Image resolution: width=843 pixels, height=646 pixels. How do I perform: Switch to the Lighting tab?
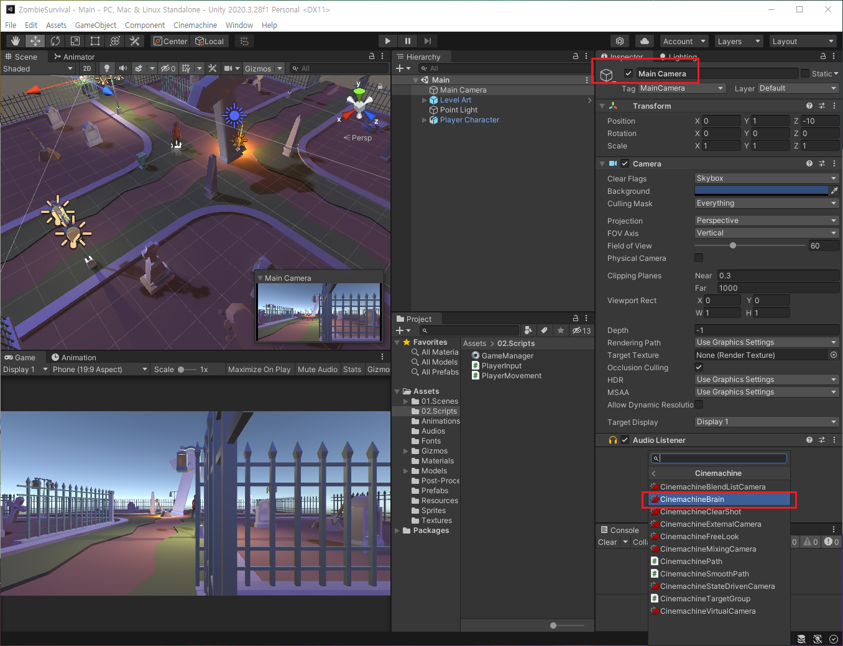point(678,57)
